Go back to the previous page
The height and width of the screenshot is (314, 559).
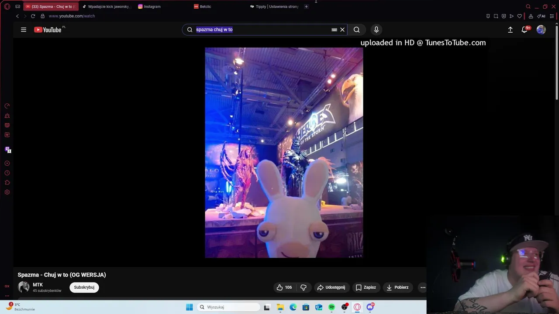coord(17,16)
